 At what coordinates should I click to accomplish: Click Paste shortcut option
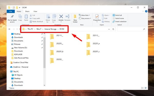36,21
